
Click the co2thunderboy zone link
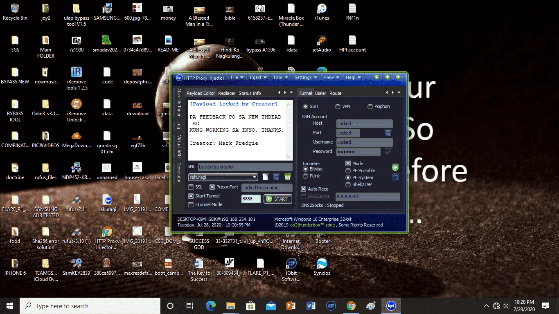click(x=312, y=225)
